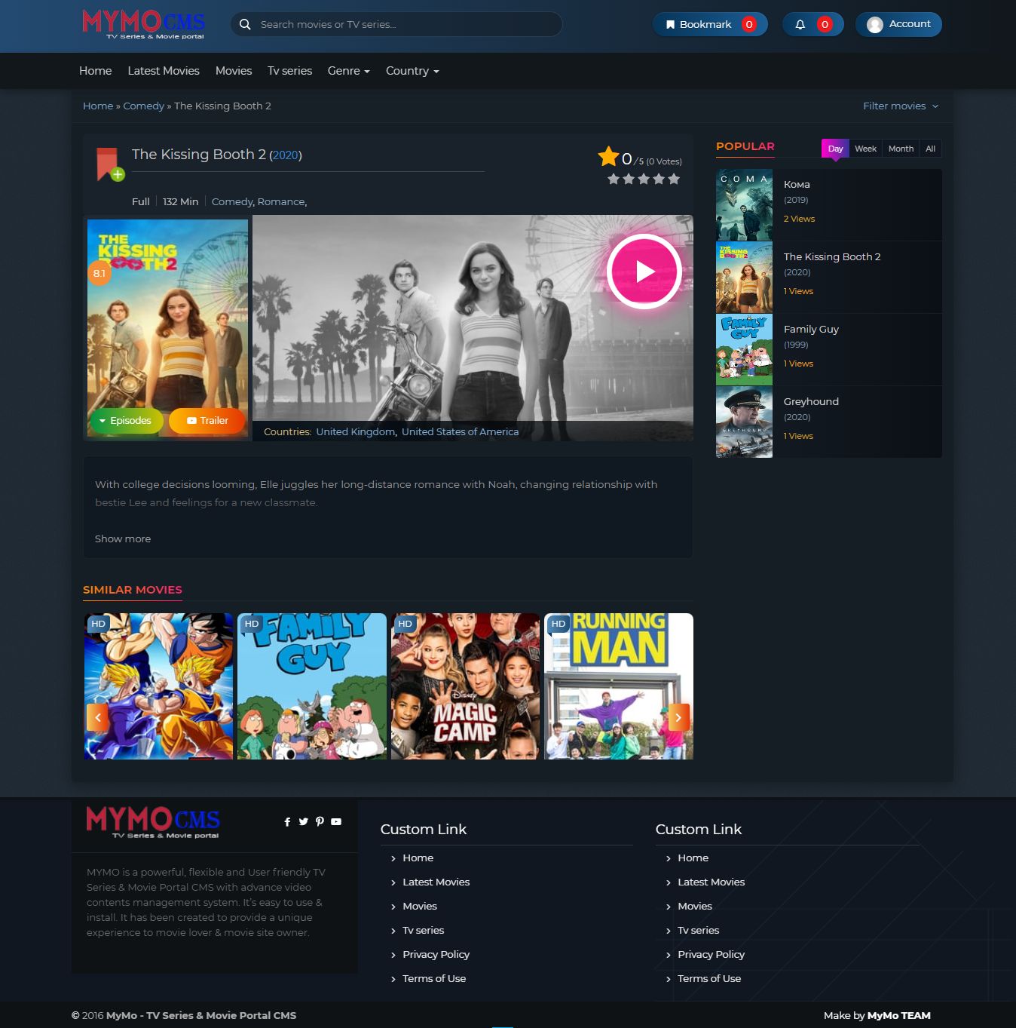
Task: Click the 2020 year link in title
Action: pos(286,155)
